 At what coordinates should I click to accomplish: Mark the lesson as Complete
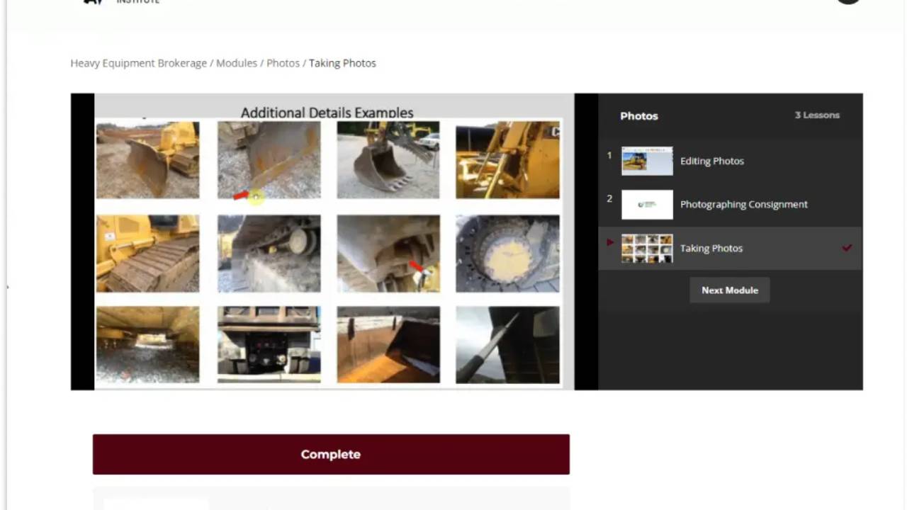(x=331, y=454)
